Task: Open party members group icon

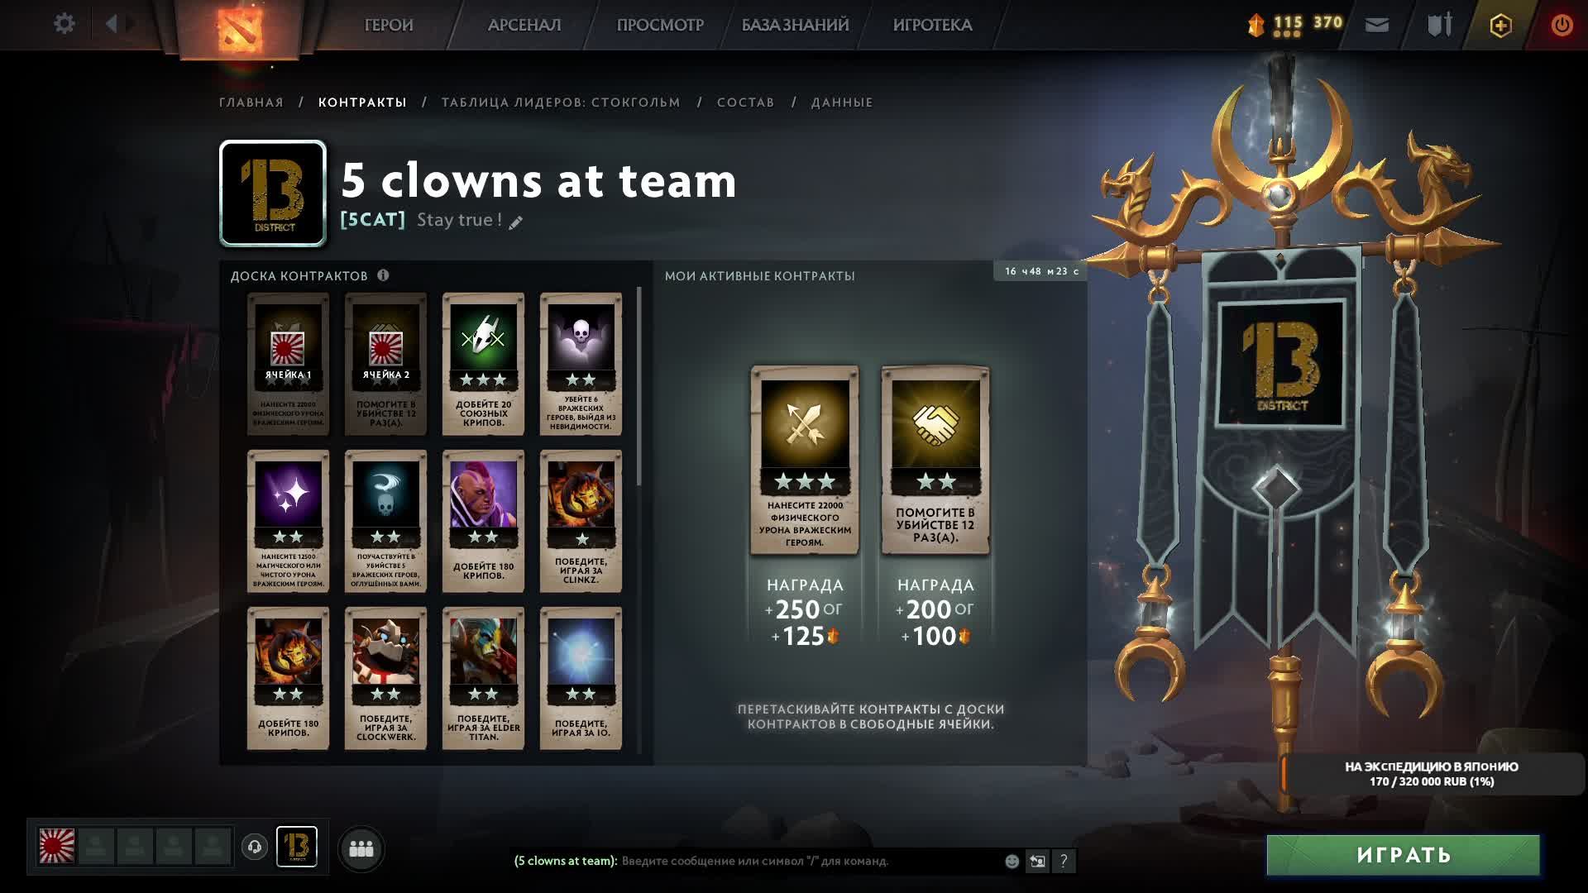Action: (361, 848)
